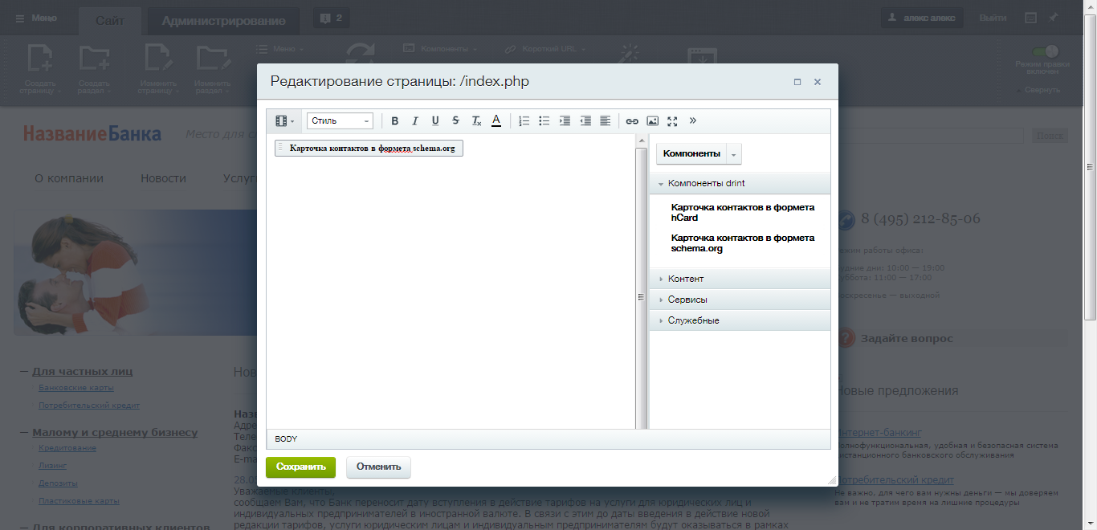Apply strikethrough formatting
Screen dimensions: 1097x530
tap(456, 121)
